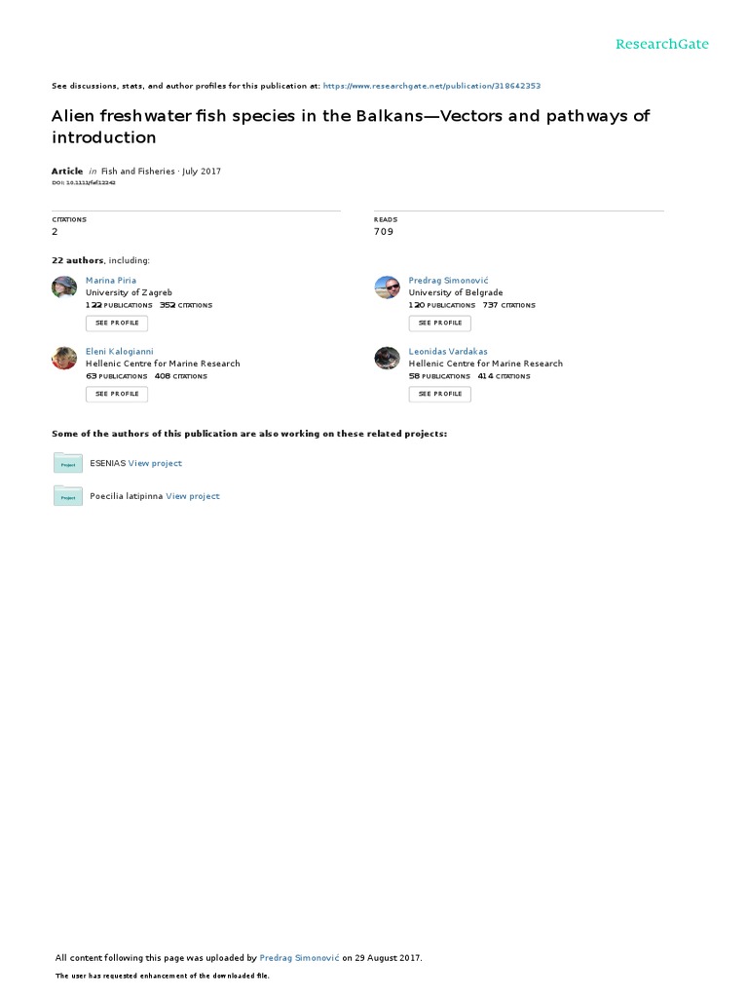The height and width of the screenshot is (998, 748).
Task: Click the ResearchGate logo
Action: (661, 44)
